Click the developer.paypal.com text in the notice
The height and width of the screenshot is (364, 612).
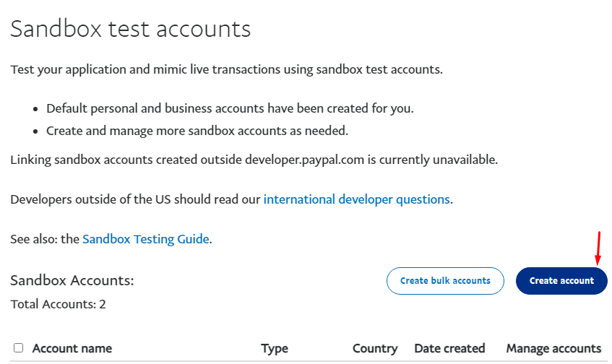304,160
